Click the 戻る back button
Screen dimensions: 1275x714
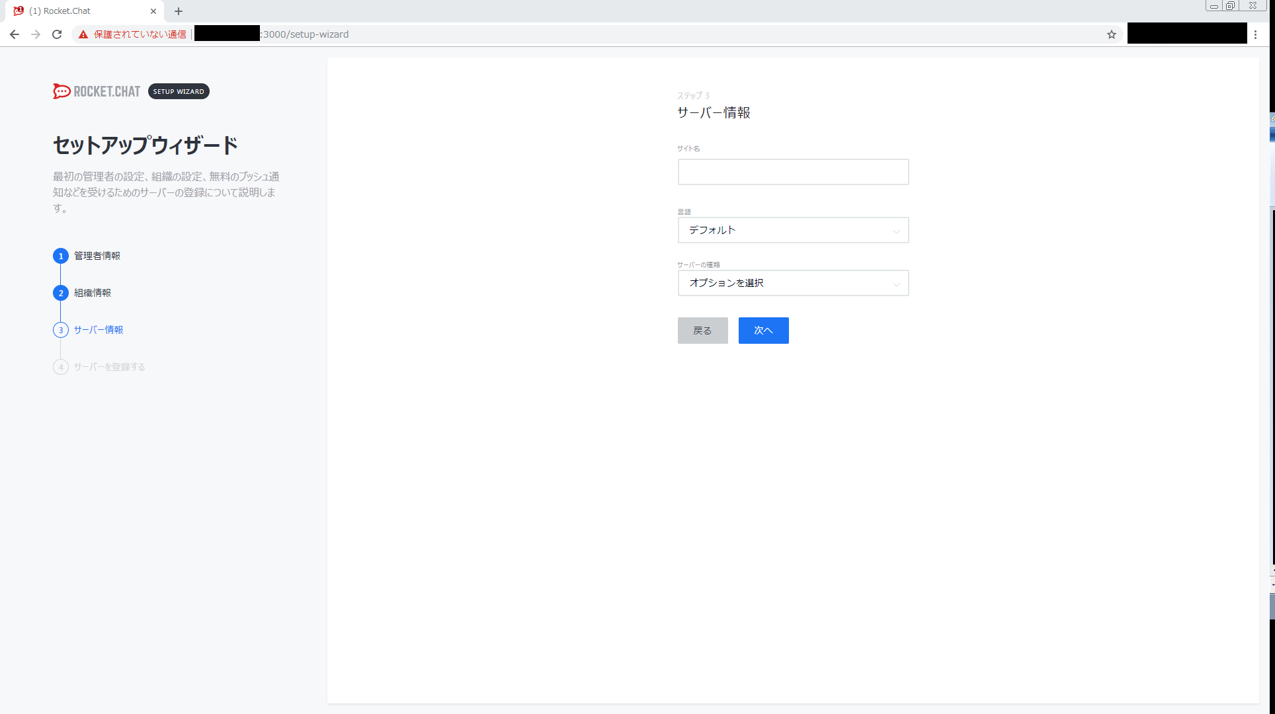tap(702, 331)
